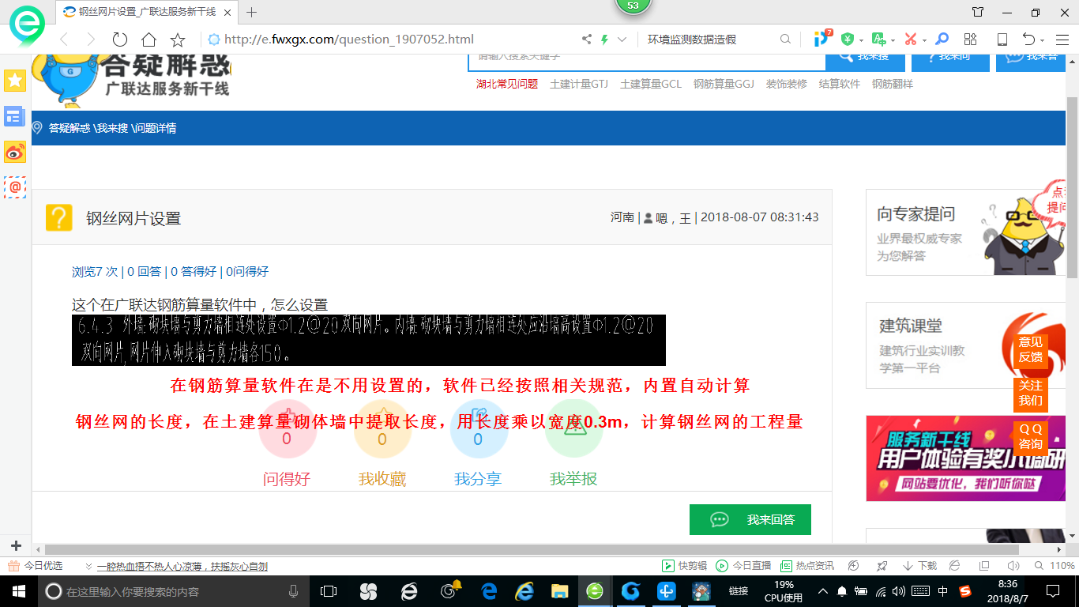Click the orange 意见反馈 floating button

tap(1031, 349)
